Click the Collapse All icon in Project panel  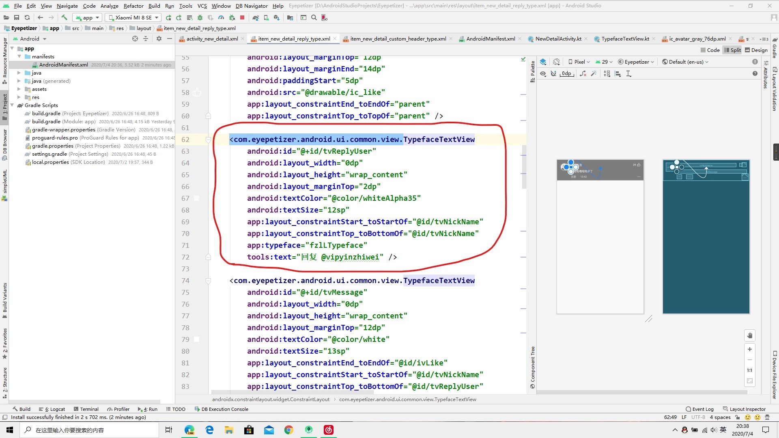(x=146, y=39)
